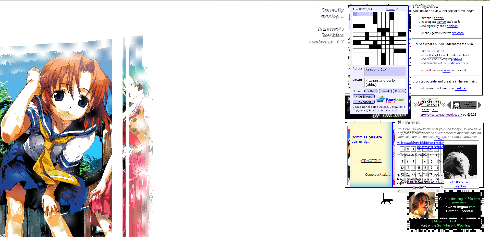
Task: Click horizontal scrollbar left arrow
Action: tap(399, 191)
